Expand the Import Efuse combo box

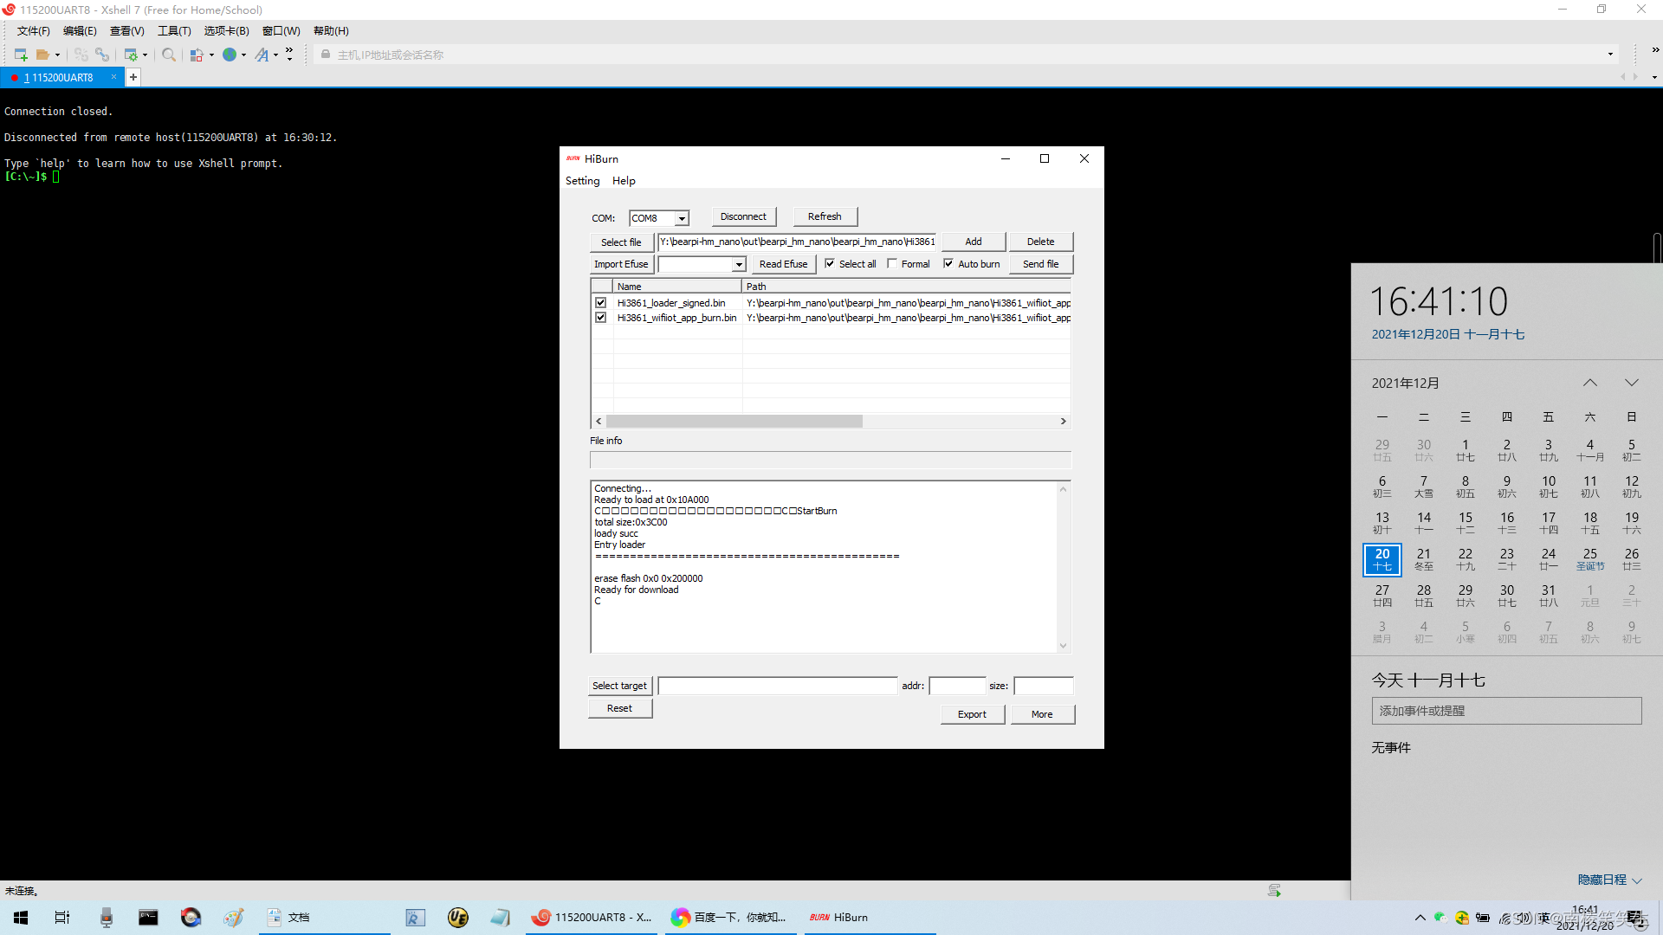pyautogui.click(x=739, y=264)
